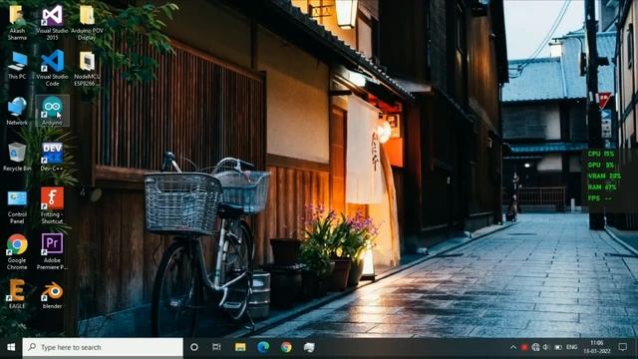
Task: Open the last pinned taskbar app after Chrome
Action: click(309, 347)
